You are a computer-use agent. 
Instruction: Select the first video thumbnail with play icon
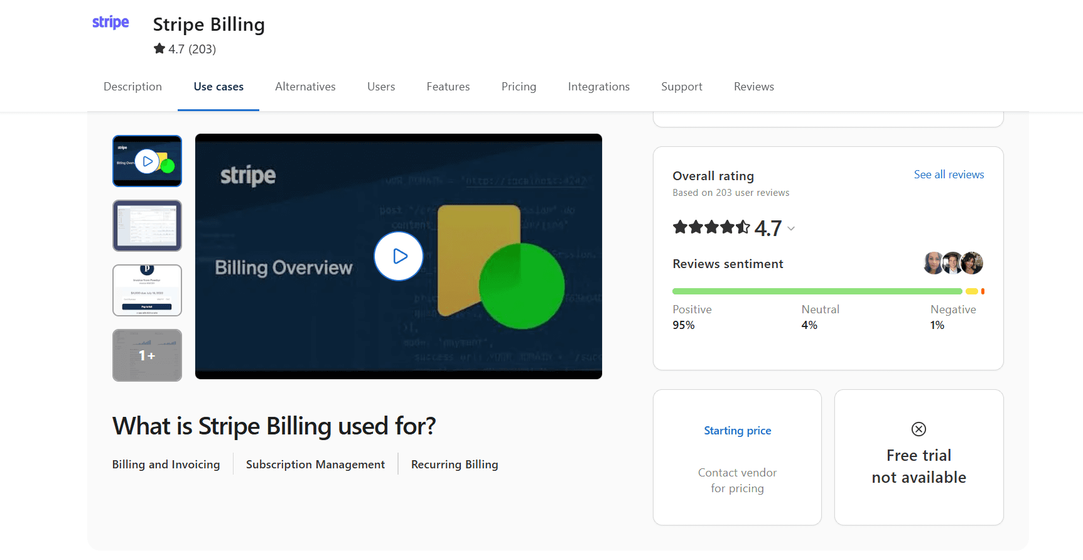[x=147, y=161]
